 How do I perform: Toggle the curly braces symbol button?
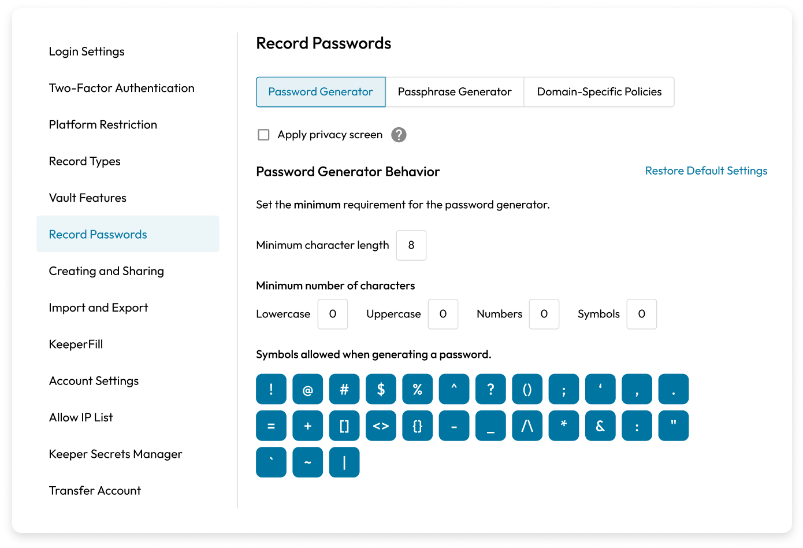(x=417, y=426)
